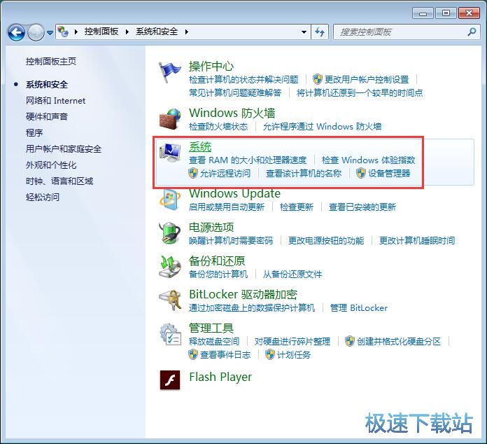Go to 控制面板主页 in sidebar

(x=51, y=61)
